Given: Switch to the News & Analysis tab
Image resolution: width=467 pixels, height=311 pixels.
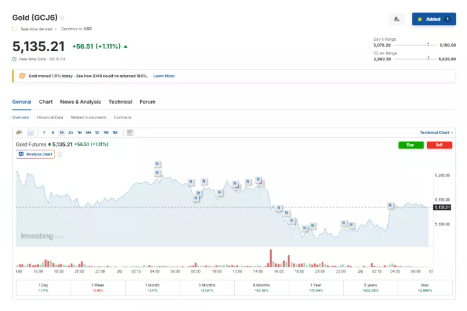Looking at the screenshot, I should [80, 102].
